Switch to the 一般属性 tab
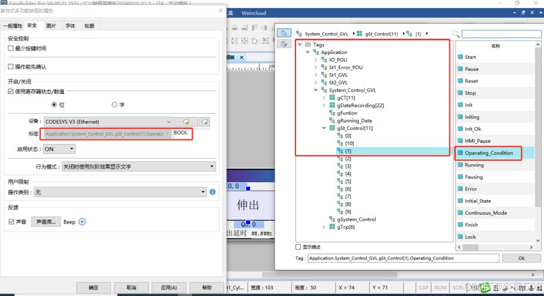The width and height of the screenshot is (544, 296). [13, 26]
